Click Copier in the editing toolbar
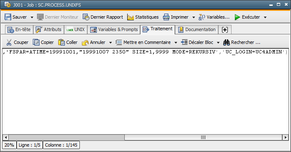This screenshot has height=152, width=291. [x=43, y=42]
